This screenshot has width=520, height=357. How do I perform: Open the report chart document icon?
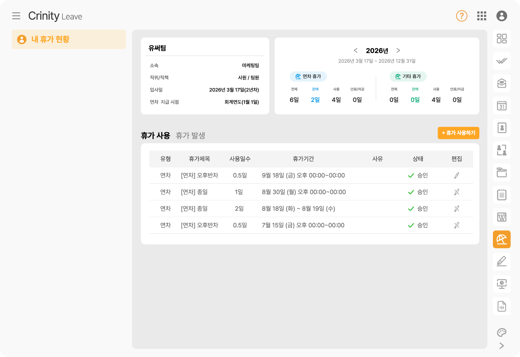[x=501, y=306]
